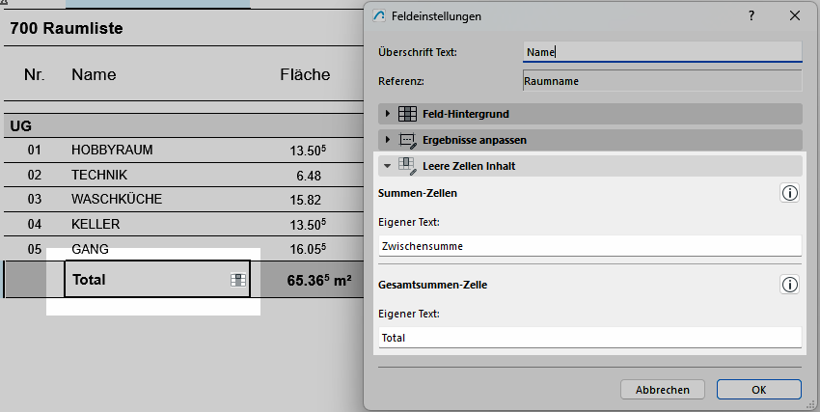Click the Referenz field showing Raumname
This screenshot has width=820, height=412.
(661, 82)
